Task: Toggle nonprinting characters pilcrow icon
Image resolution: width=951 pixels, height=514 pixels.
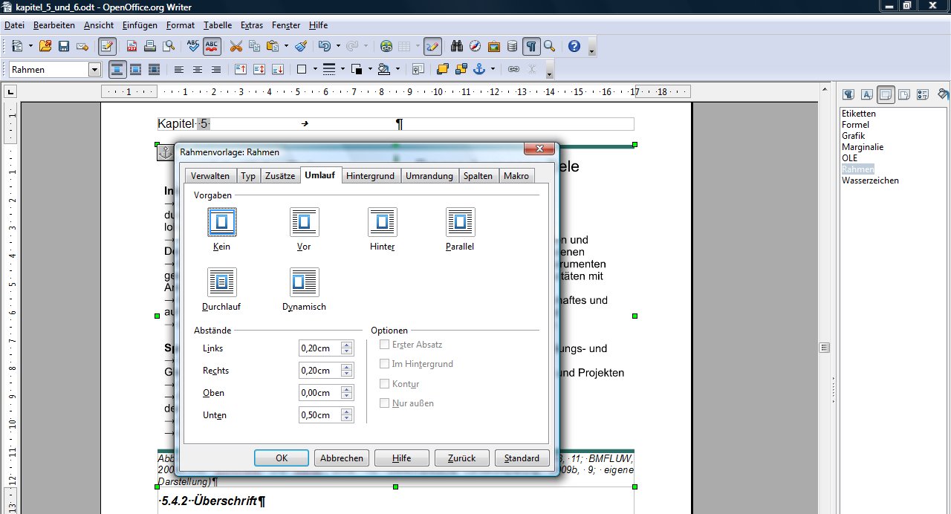Action: click(531, 46)
